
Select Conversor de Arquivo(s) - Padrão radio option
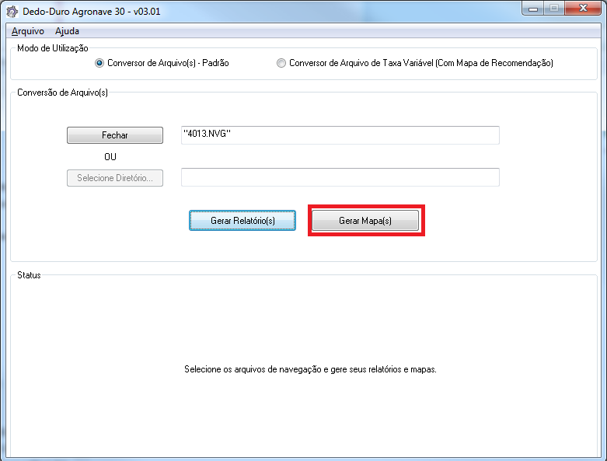click(x=162, y=63)
